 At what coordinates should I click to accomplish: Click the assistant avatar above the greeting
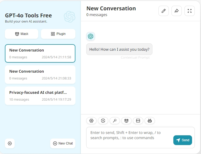(x=91, y=36)
